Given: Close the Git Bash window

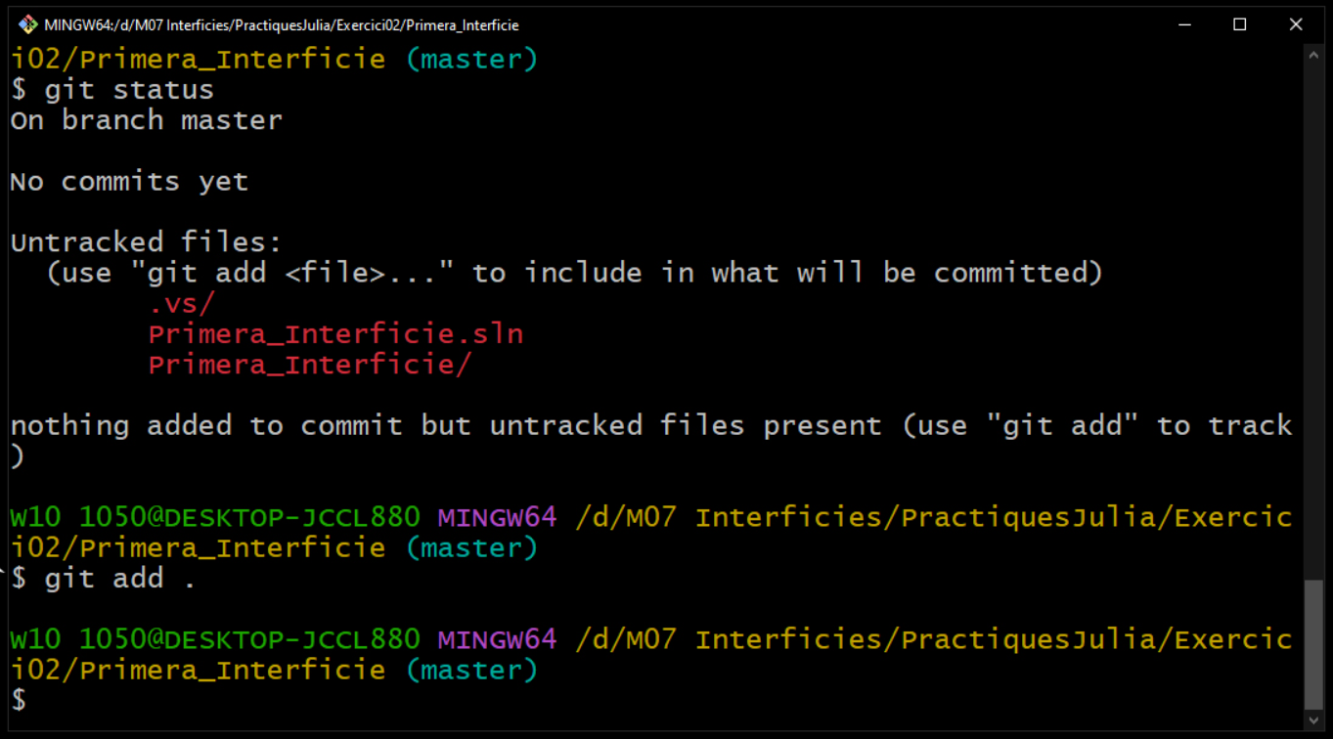Looking at the screenshot, I should [x=1296, y=24].
